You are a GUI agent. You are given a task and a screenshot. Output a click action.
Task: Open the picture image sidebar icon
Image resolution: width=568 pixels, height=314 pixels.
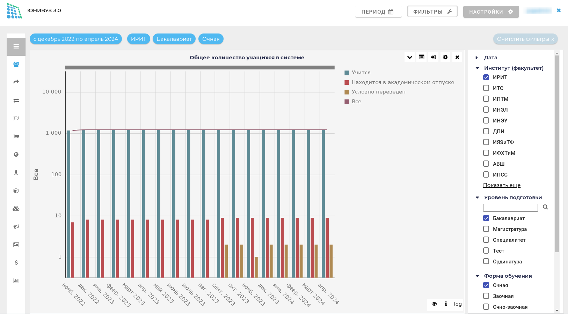[x=16, y=245]
